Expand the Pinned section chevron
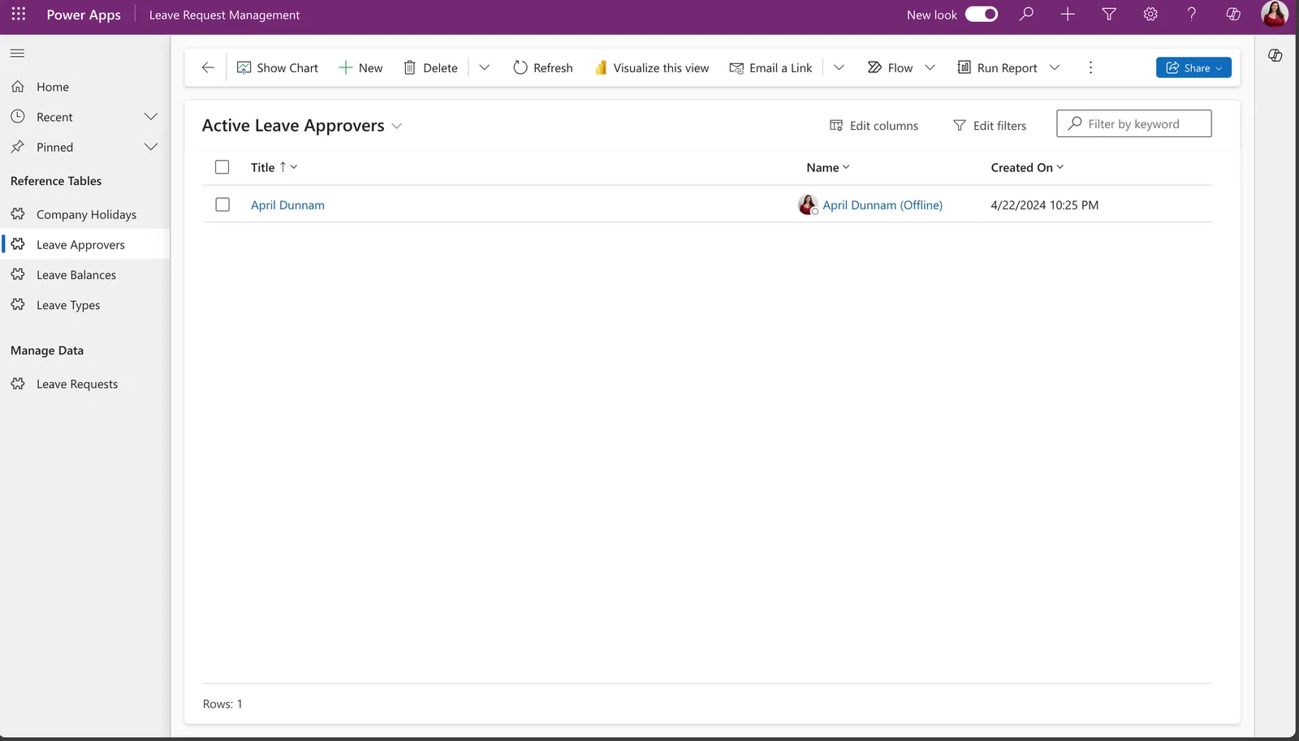Image resolution: width=1299 pixels, height=741 pixels. tap(151, 147)
